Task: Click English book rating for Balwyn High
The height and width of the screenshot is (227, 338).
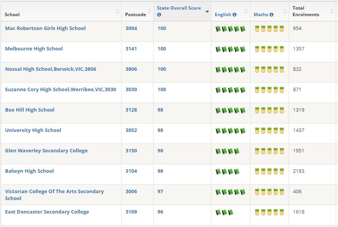Action: [228, 172]
